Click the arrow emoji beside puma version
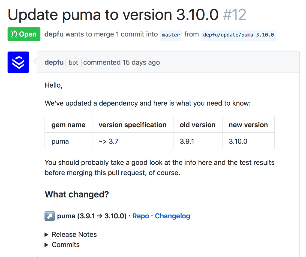The width and height of the screenshot is (306, 257). (x=50, y=216)
